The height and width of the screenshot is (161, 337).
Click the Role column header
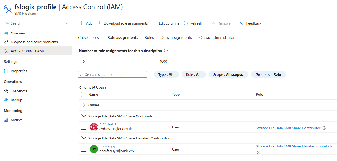click(259, 94)
